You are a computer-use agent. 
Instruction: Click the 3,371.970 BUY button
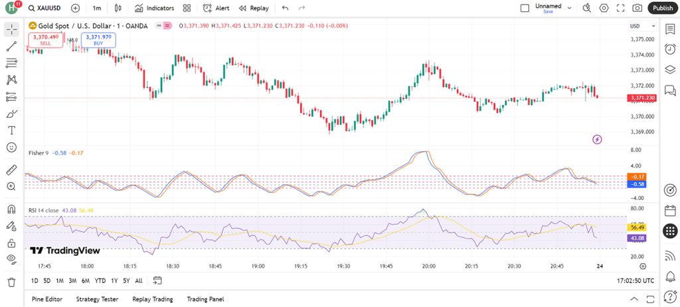[98, 40]
